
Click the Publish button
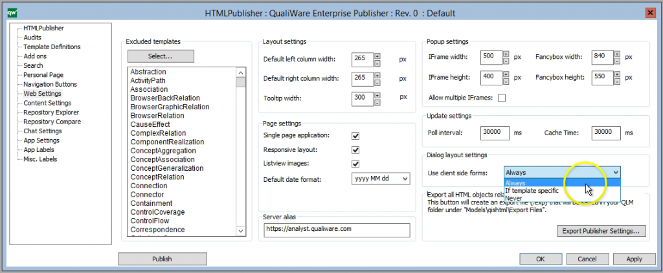[163, 259]
